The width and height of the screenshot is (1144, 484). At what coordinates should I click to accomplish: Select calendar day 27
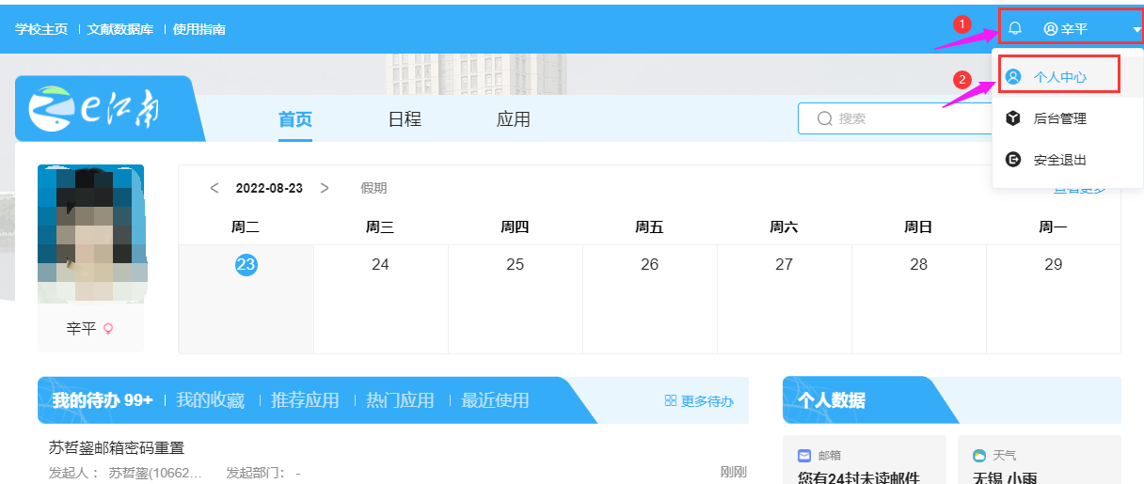[785, 265]
